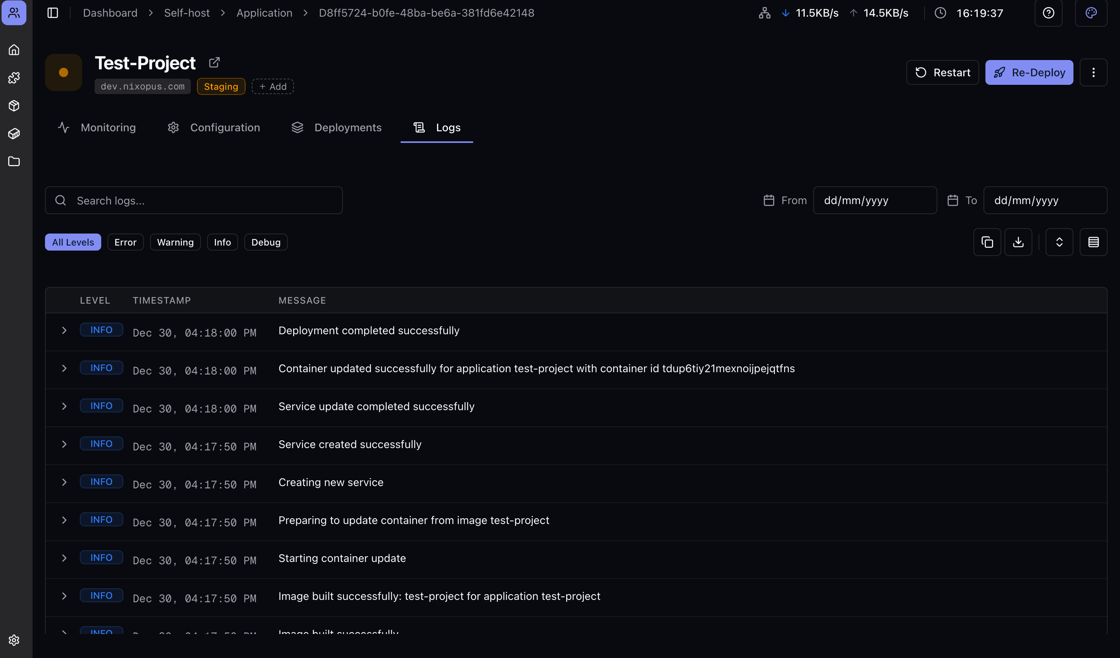This screenshot has height=658, width=1120.
Task: Select the puzzle-piece extensions icon in sidebar
Action: coord(14,77)
